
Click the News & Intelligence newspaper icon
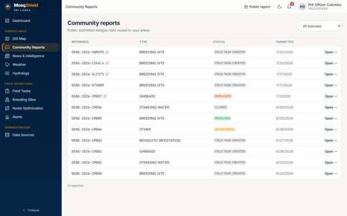coord(8,56)
